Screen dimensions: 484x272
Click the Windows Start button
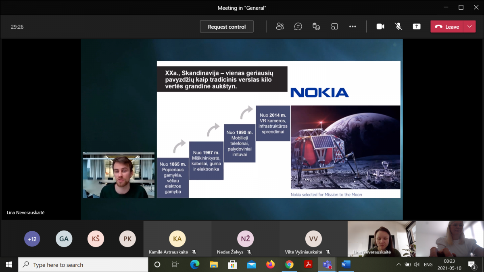click(9, 265)
